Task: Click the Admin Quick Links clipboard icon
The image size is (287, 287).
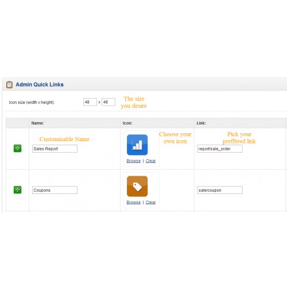Action: tap(9, 84)
